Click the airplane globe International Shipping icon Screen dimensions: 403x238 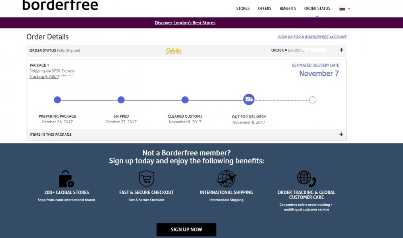(x=226, y=178)
